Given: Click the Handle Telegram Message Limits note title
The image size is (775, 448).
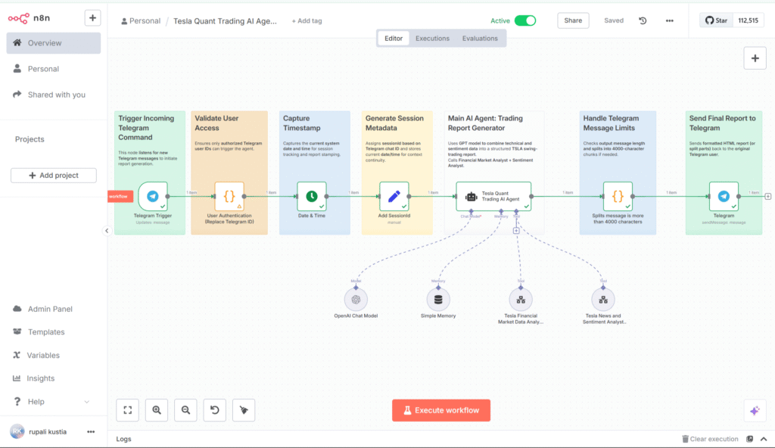Looking at the screenshot, I should pos(611,123).
